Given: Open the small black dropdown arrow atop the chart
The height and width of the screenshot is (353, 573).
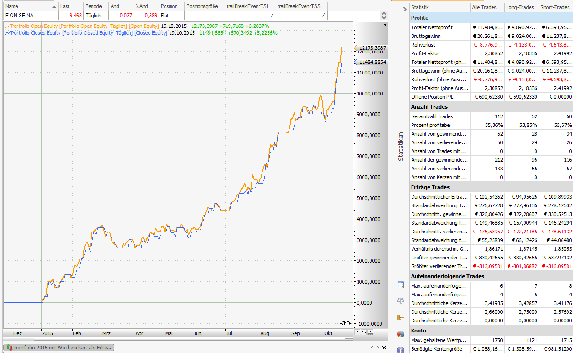Looking at the screenshot, I should [386, 24].
